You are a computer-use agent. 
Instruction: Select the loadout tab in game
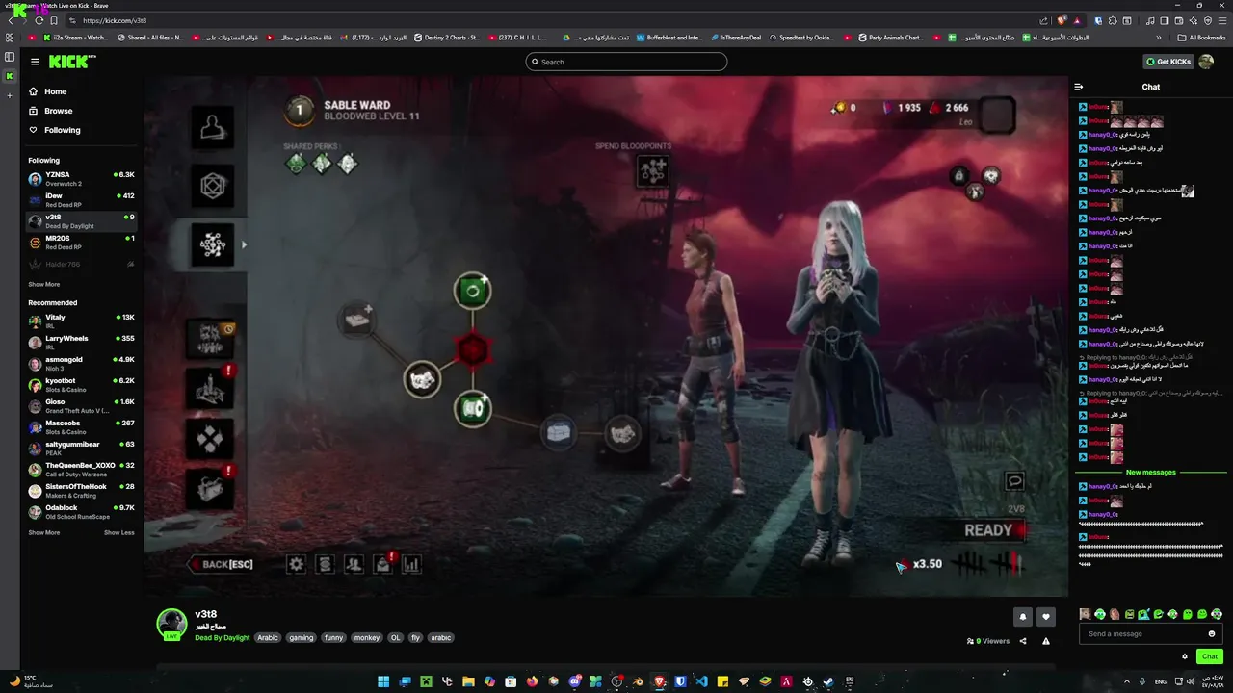tap(212, 186)
